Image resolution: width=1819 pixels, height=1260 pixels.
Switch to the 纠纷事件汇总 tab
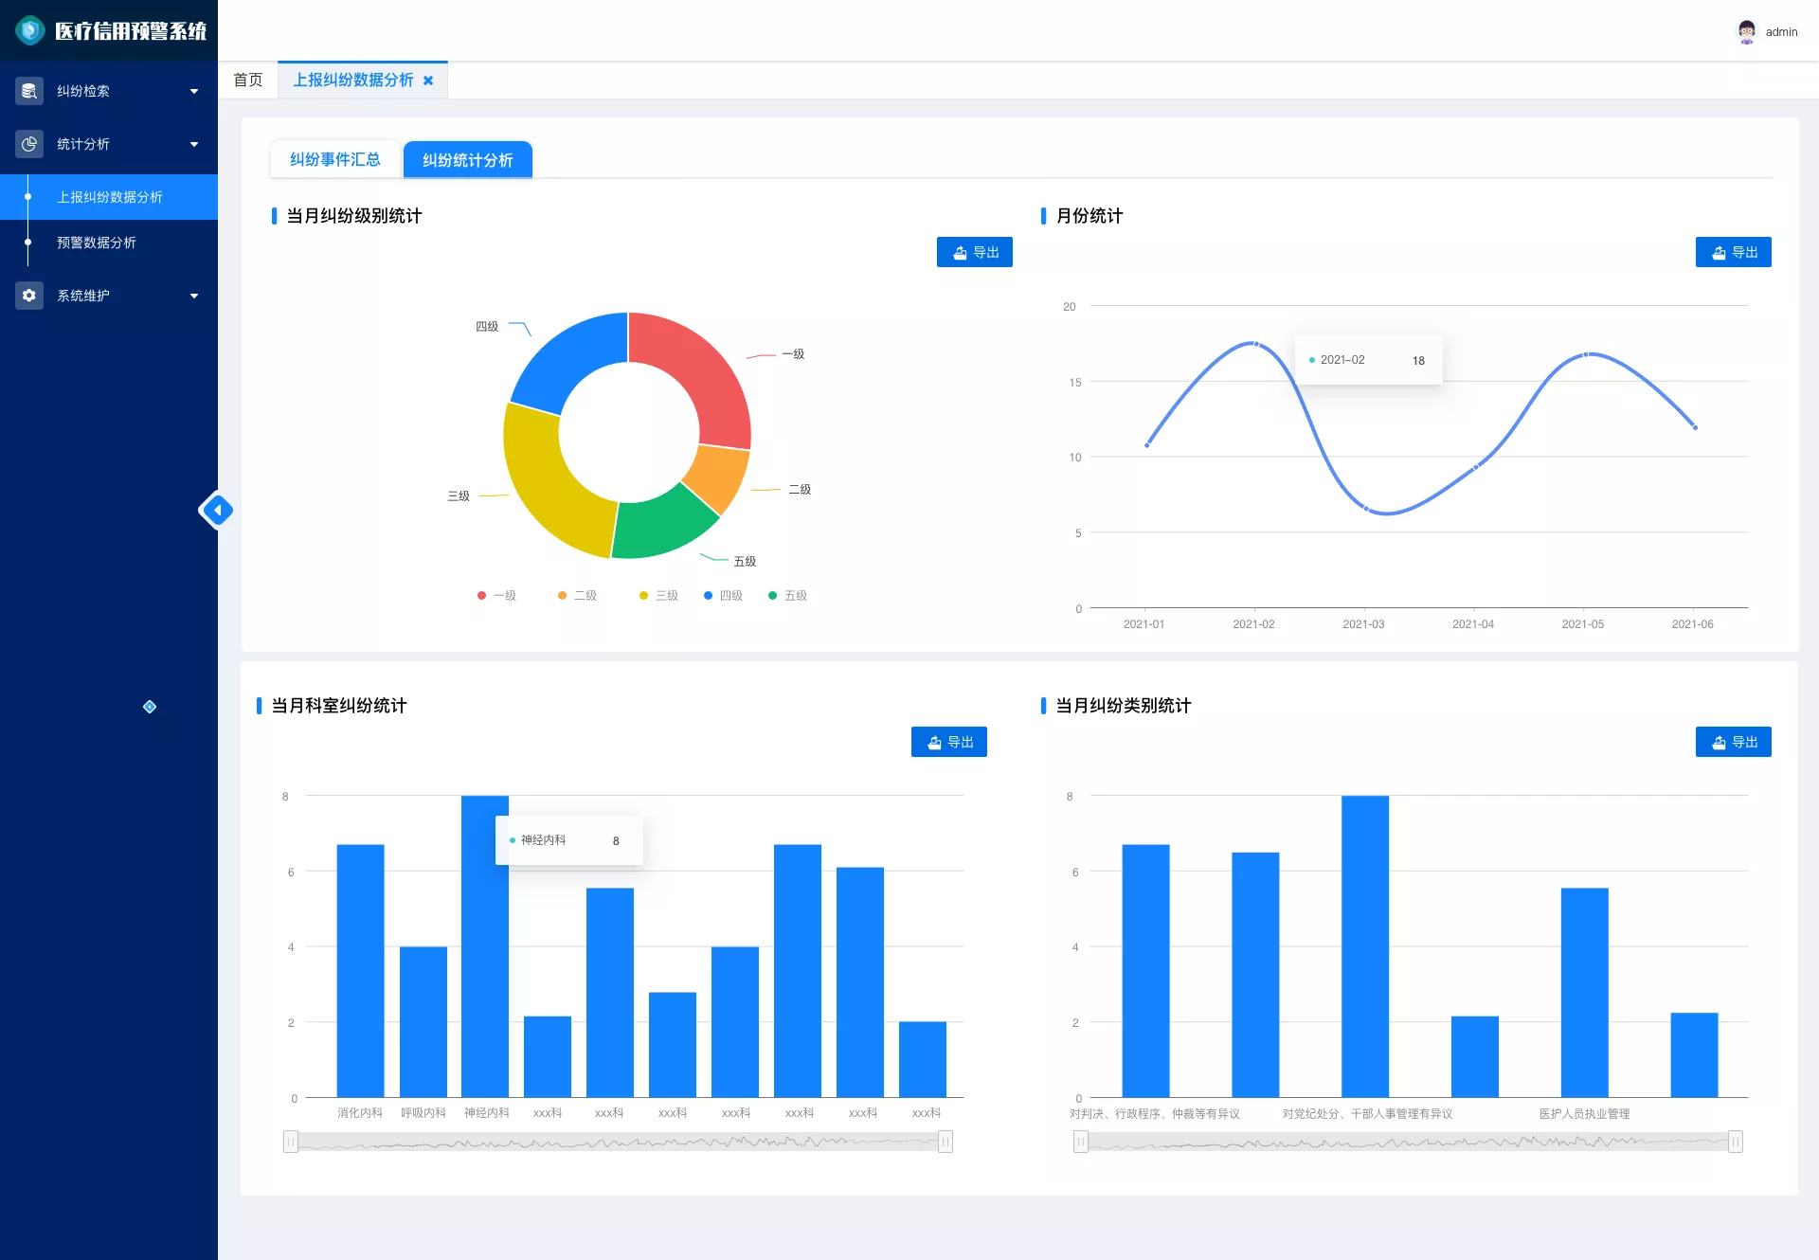335,159
